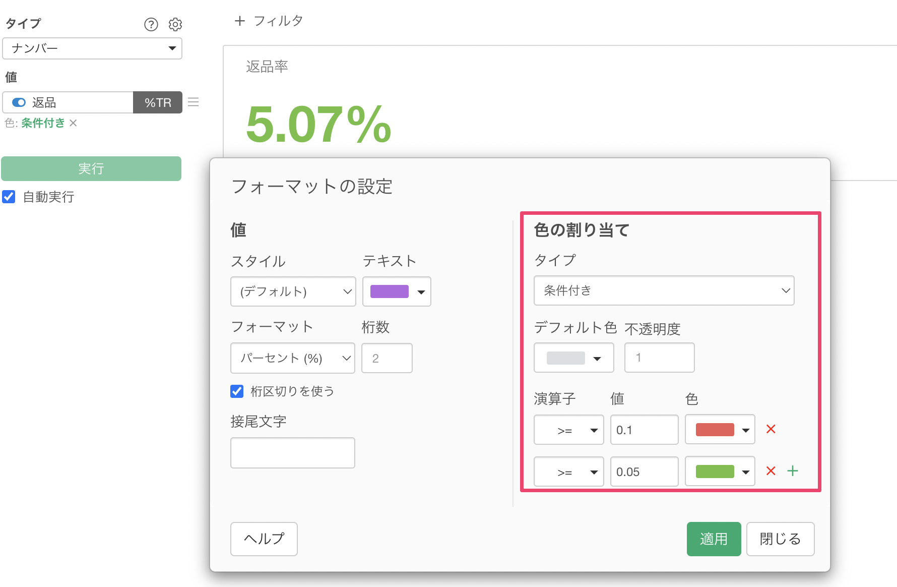Open the ナンバー type dropdown
Viewport: 897px width, 587px height.
(x=92, y=48)
